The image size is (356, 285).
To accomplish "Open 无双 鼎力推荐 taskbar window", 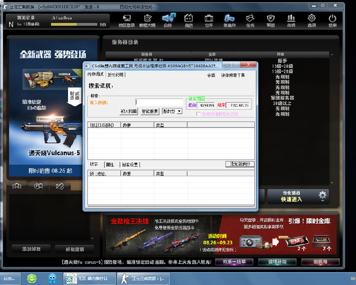I will pyautogui.click(x=89, y=278).
